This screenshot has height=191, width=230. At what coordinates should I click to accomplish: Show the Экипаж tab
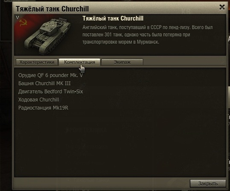pyautogui.click(x=122, y=62)
